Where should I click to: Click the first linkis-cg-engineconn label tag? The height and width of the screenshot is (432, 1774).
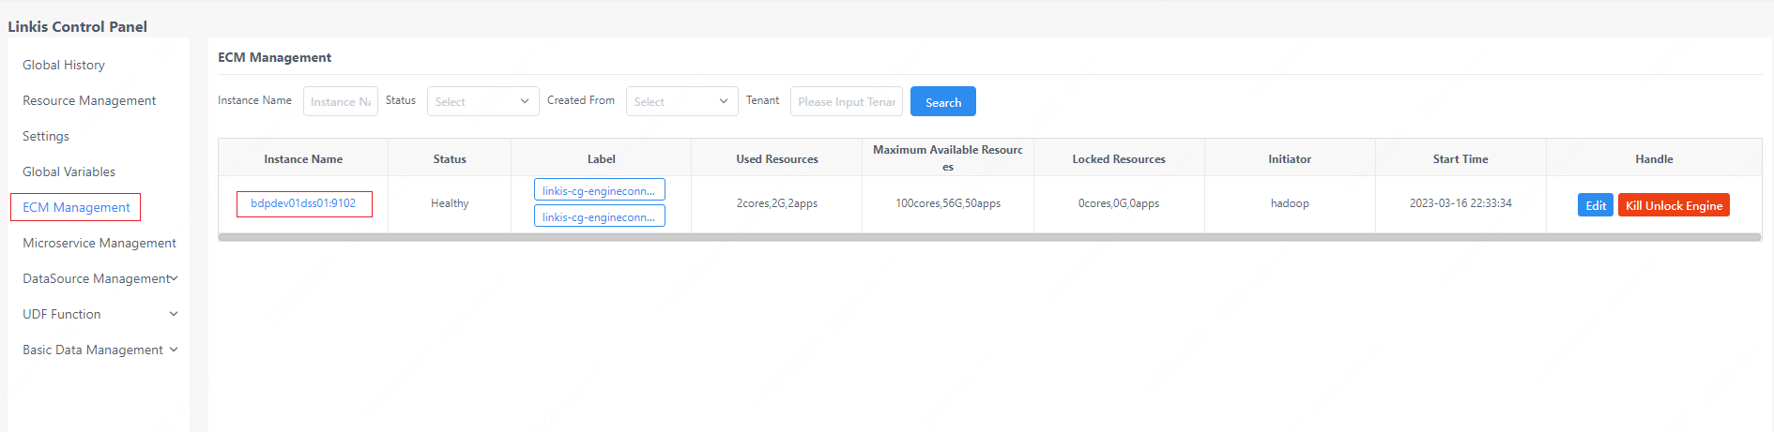[599, 190]
